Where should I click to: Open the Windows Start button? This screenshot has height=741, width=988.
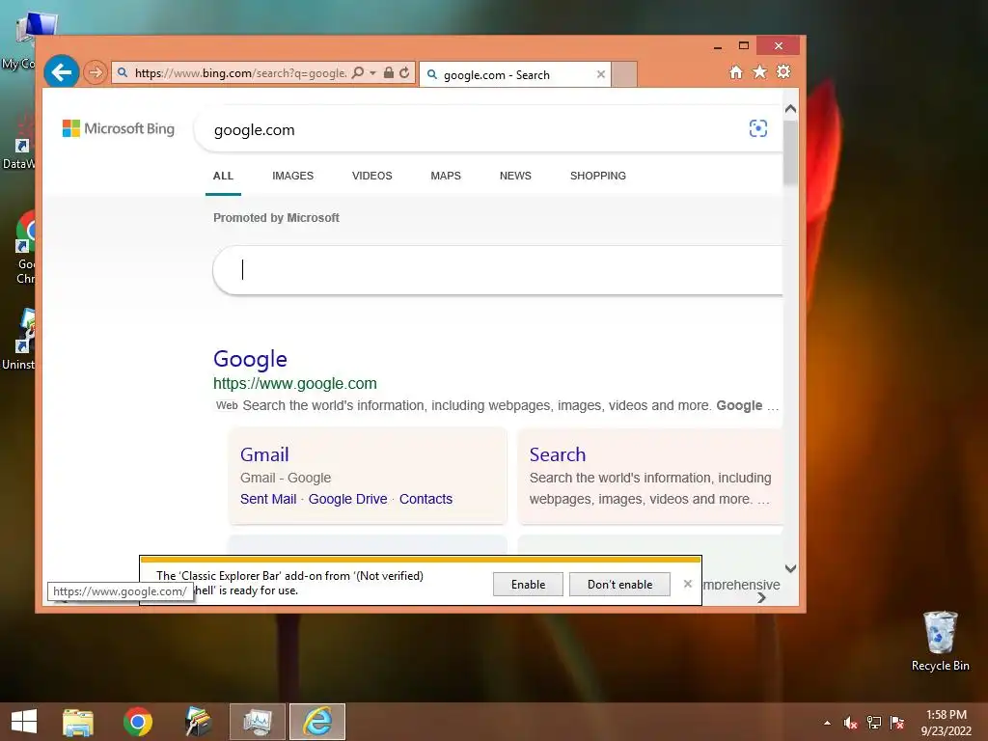[24, 722]
